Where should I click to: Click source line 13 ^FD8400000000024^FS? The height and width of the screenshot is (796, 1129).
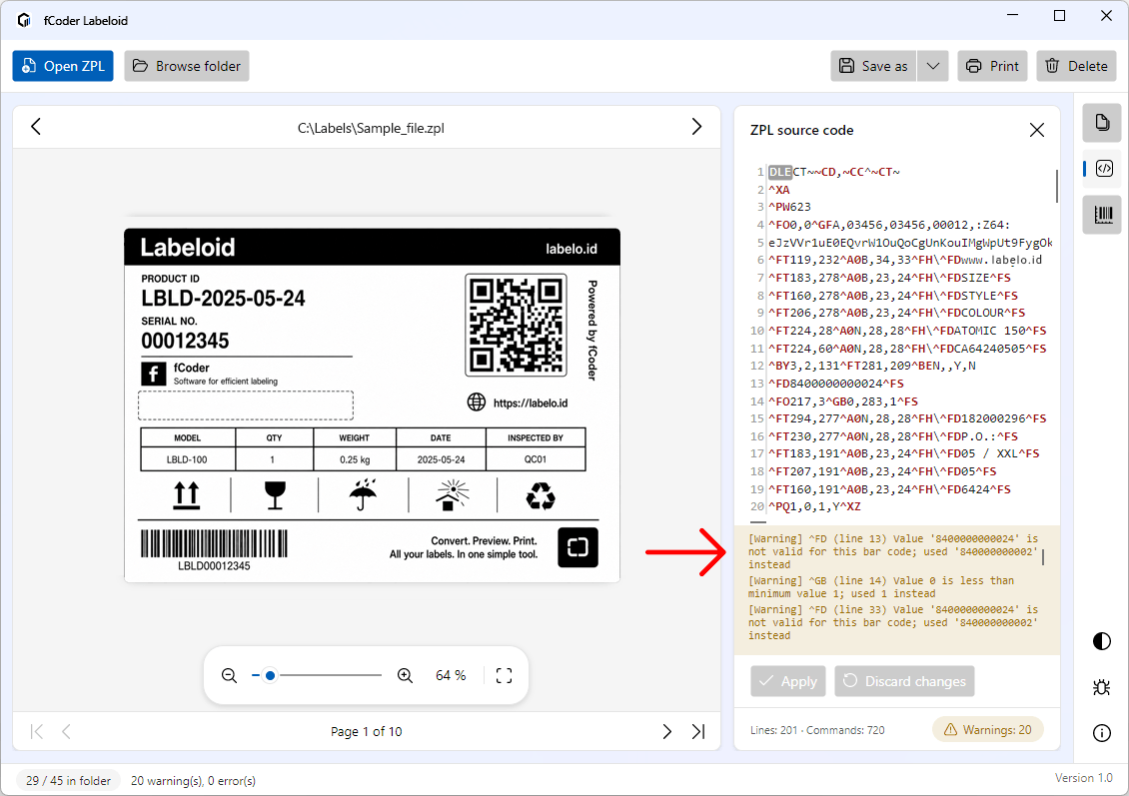click(x=836, y=384)
